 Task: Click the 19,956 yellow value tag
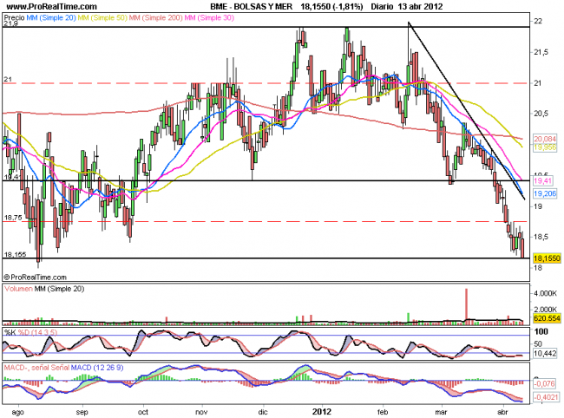pyautogui.click(x=545, y=148)
